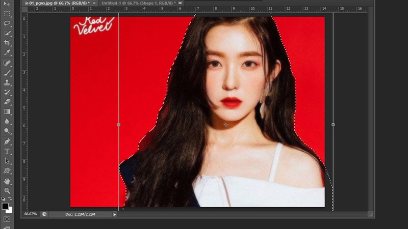Viewport: 408px width, 229px height.
Task: Reset default foreground and background colors
Action: (4, 198)
